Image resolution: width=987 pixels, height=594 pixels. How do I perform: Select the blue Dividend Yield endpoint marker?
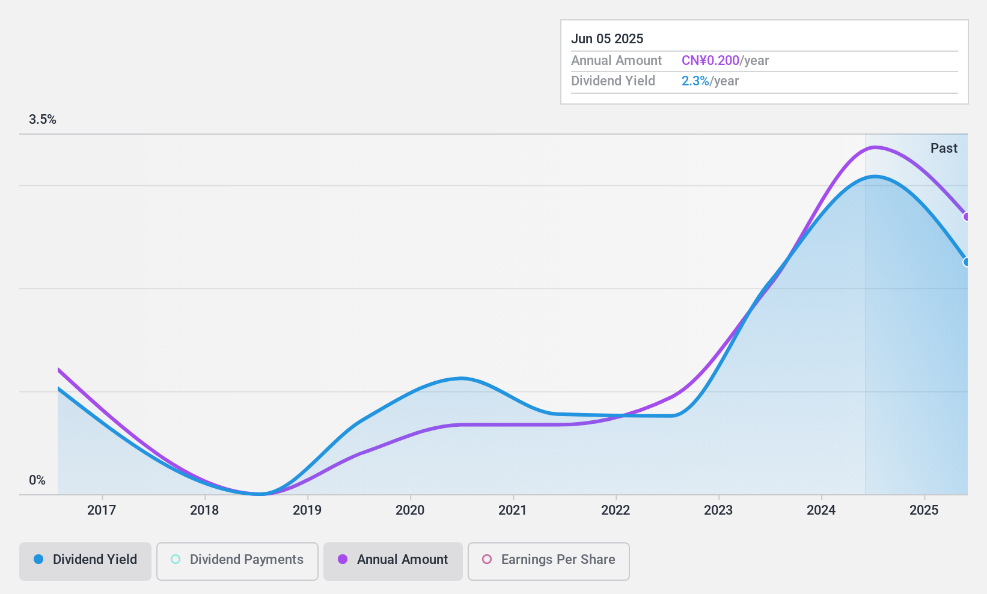click(966, 262)
